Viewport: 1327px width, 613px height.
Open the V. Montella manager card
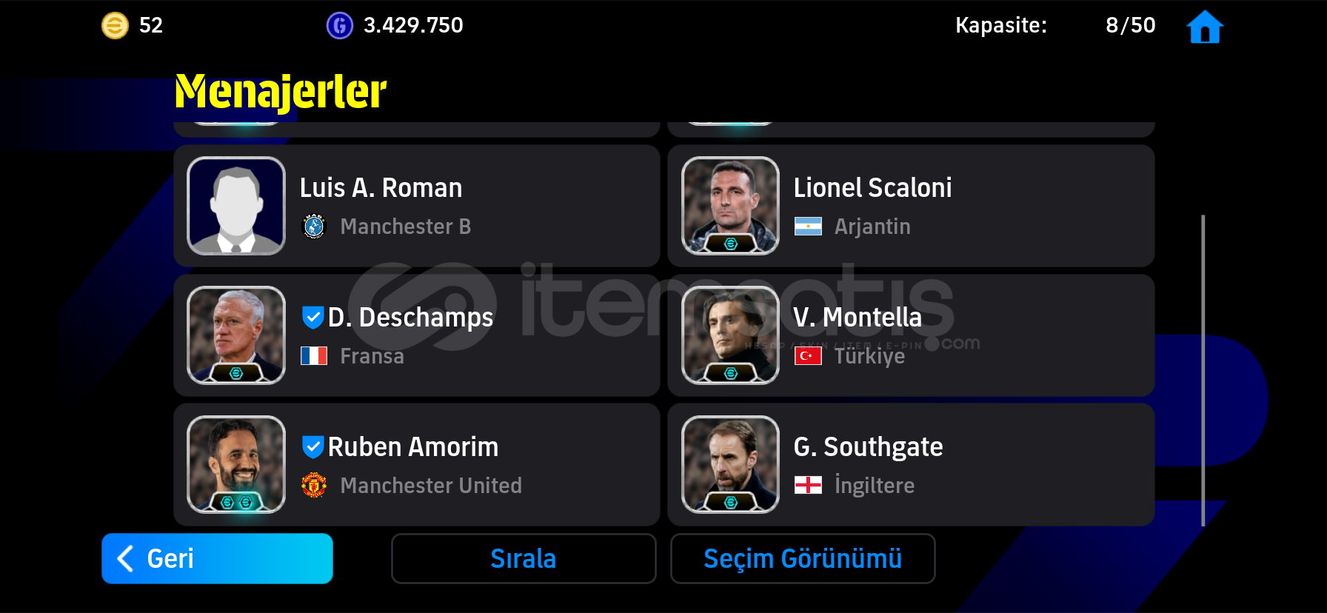click(x=911, y=335)
